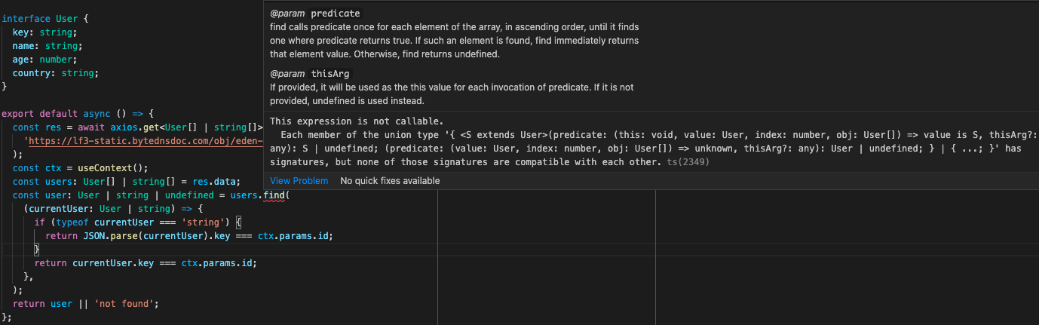
Task: Click the 'No quick fixes available' text
Action: point(390,181)
